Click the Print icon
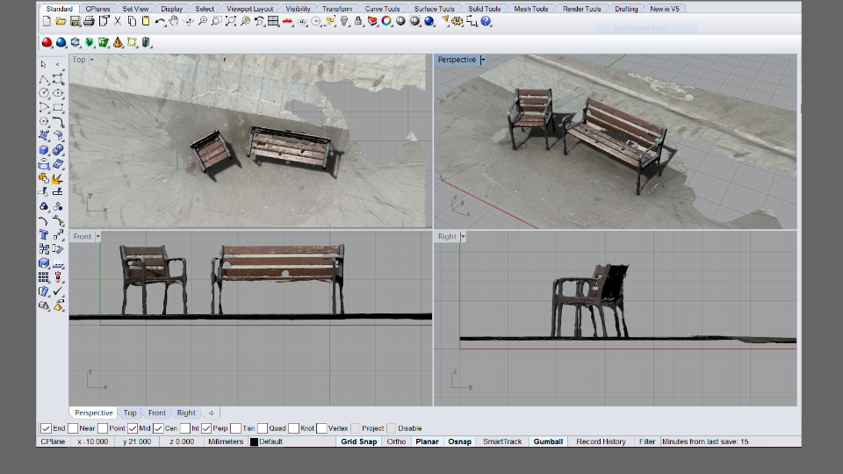Screen dimensions: 843x474 click(89, 21)
